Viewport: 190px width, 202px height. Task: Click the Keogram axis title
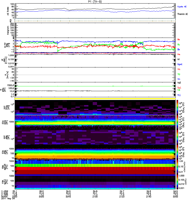8,30
